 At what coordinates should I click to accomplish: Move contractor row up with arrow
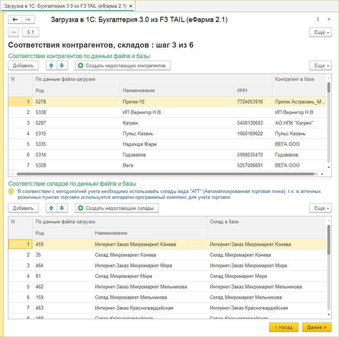[x=51, y=66]
